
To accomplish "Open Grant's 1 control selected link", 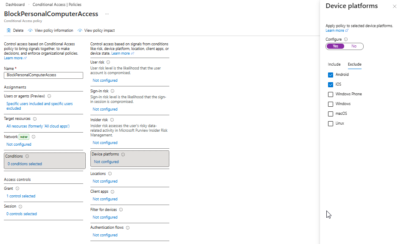I will [21, 196].
